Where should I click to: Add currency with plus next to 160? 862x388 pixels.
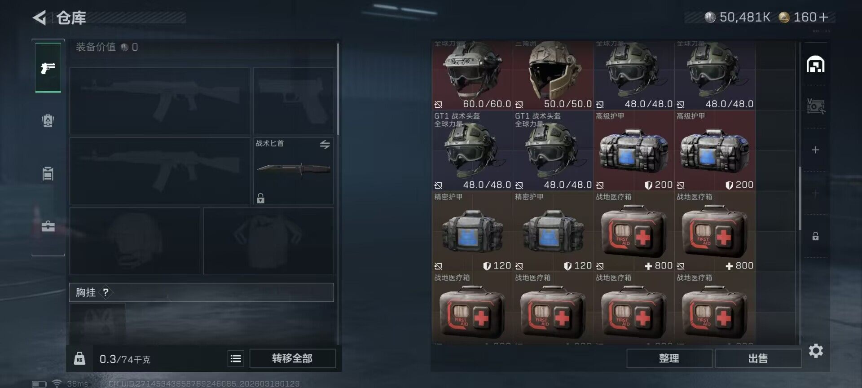(x=823, y=17)
